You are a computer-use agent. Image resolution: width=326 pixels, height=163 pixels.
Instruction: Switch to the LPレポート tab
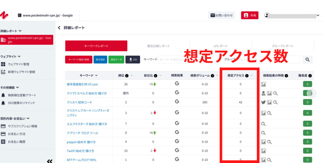click(221, 46)
